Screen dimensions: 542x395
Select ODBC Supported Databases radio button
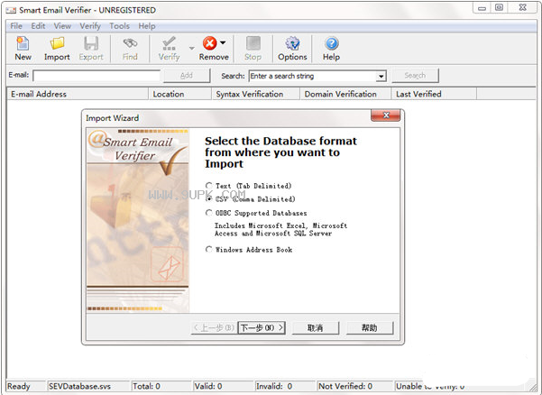[x=209, y=213]
